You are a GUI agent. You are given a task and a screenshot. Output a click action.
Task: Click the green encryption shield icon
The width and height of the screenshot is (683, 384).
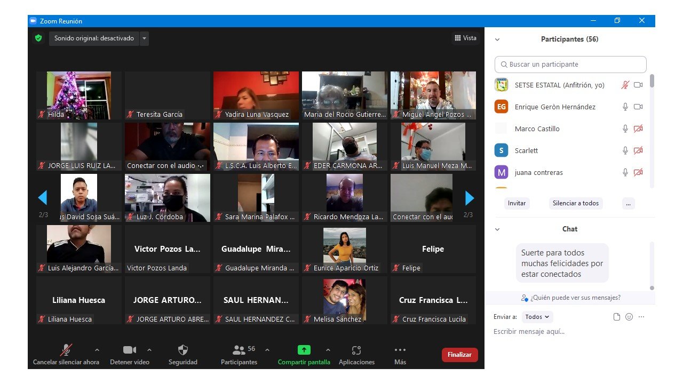(38, 38)
